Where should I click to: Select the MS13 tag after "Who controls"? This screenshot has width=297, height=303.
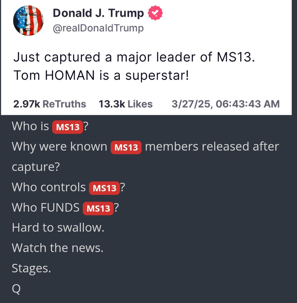pyautogui.click(x=104, y=188)
